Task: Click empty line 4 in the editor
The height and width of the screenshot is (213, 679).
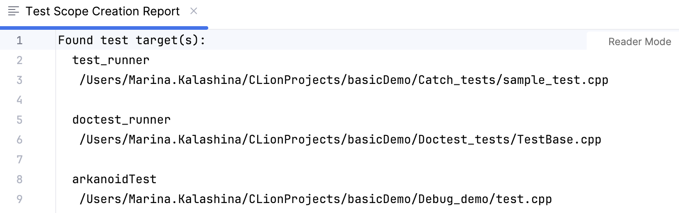Action: [x=272, y=100]
